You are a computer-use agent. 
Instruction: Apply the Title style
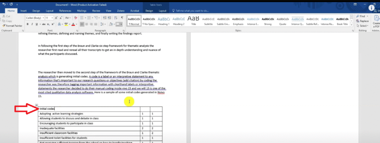[193, 21]
